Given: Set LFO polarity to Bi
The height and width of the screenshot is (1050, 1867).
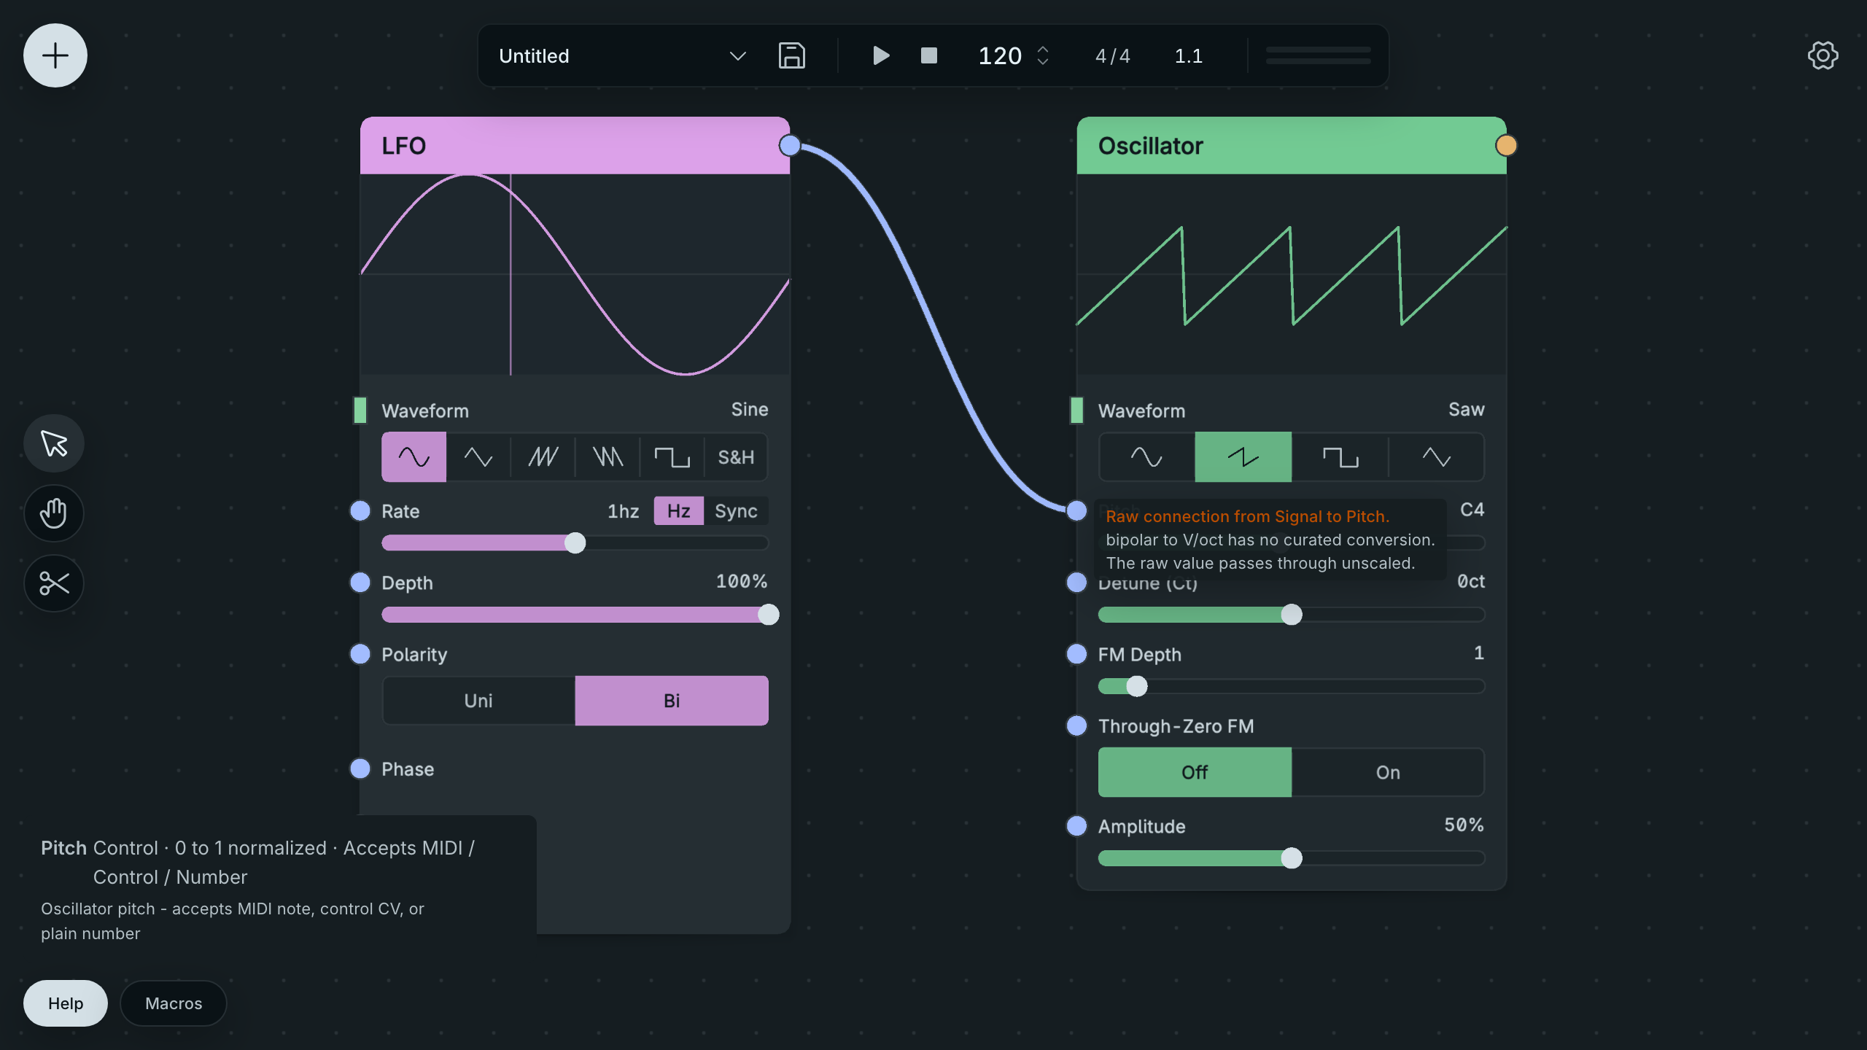Looking at the screenshot, I should (x=672, y=701).
